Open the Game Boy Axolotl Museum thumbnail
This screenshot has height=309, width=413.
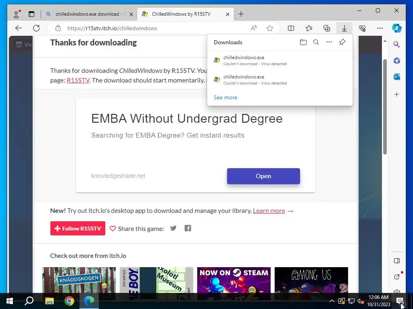click(156, 280)
